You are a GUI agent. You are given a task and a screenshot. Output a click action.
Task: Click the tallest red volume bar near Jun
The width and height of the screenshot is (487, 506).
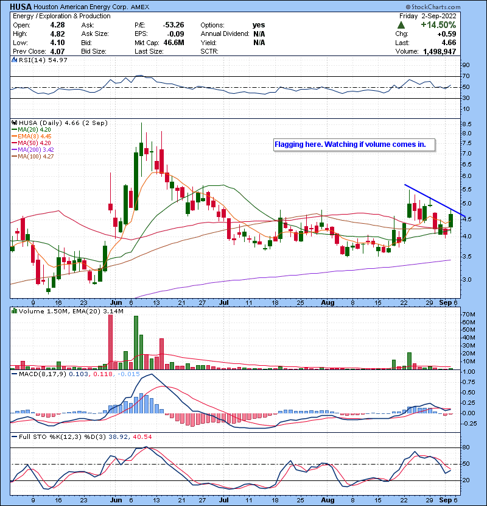(x=111, y=342)
